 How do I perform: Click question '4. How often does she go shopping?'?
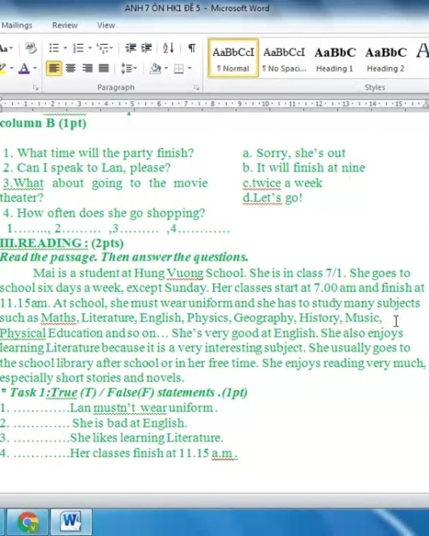[104, 213]
